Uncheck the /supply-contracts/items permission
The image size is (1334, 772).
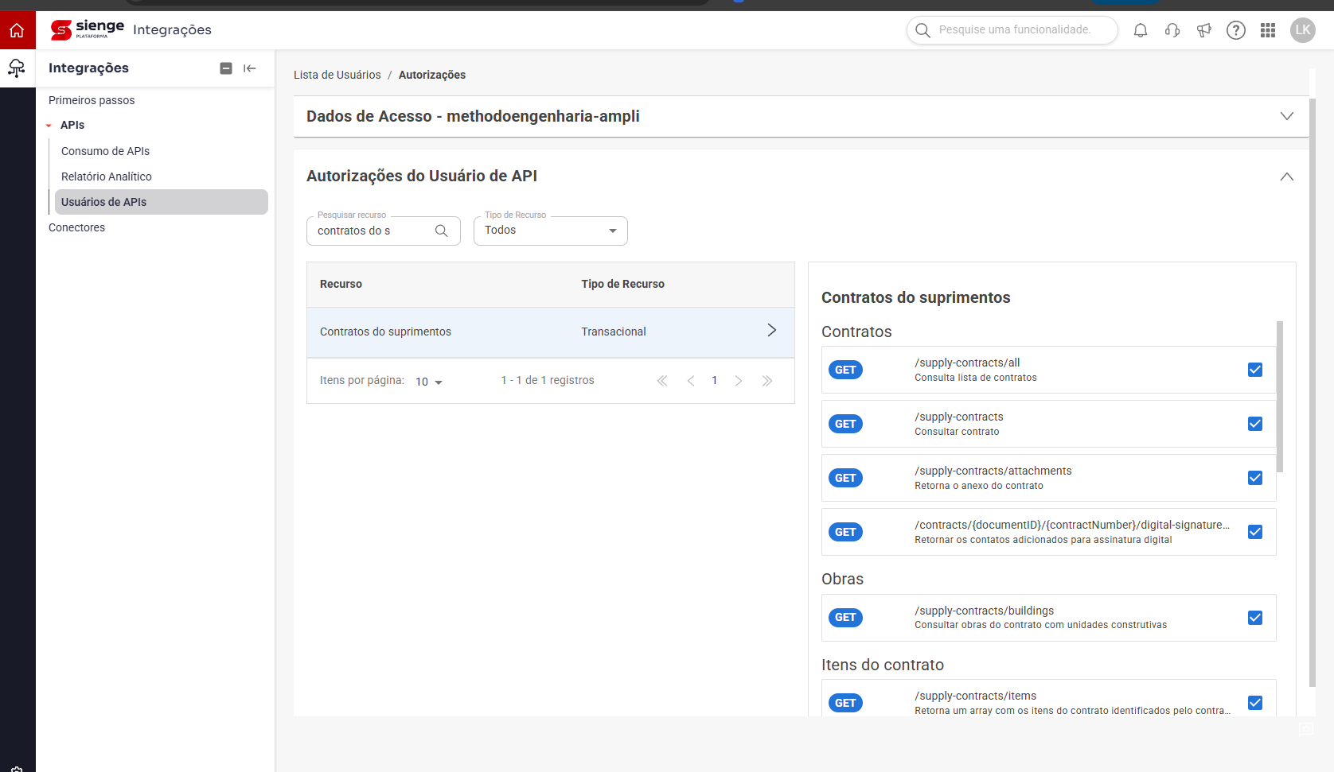pyautogui.click(x=1255, y=703)
